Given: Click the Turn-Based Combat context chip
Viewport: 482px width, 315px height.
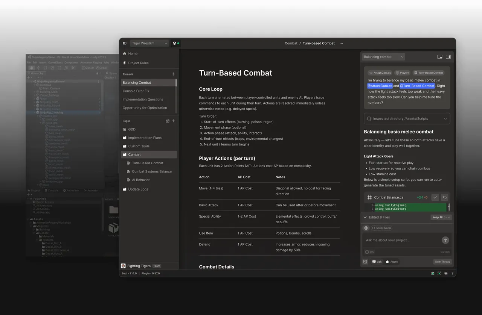Looking at the screenshot, I should (429, 73).
